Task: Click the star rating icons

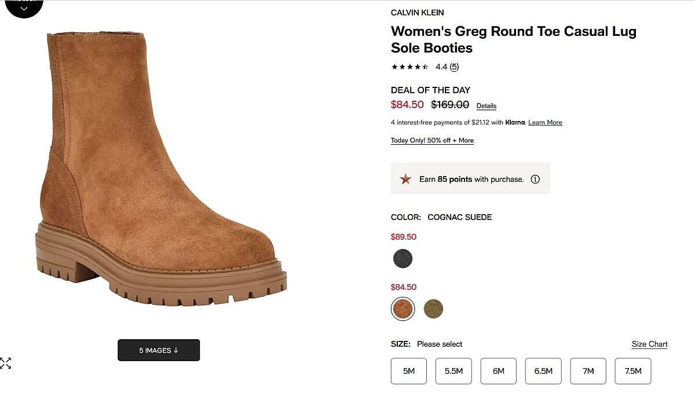Action: pyautogui.click(x=410, y=67)
